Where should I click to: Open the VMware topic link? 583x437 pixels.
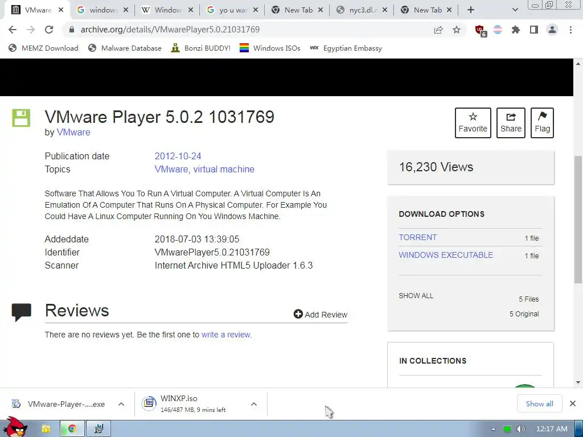click(171, 169)
